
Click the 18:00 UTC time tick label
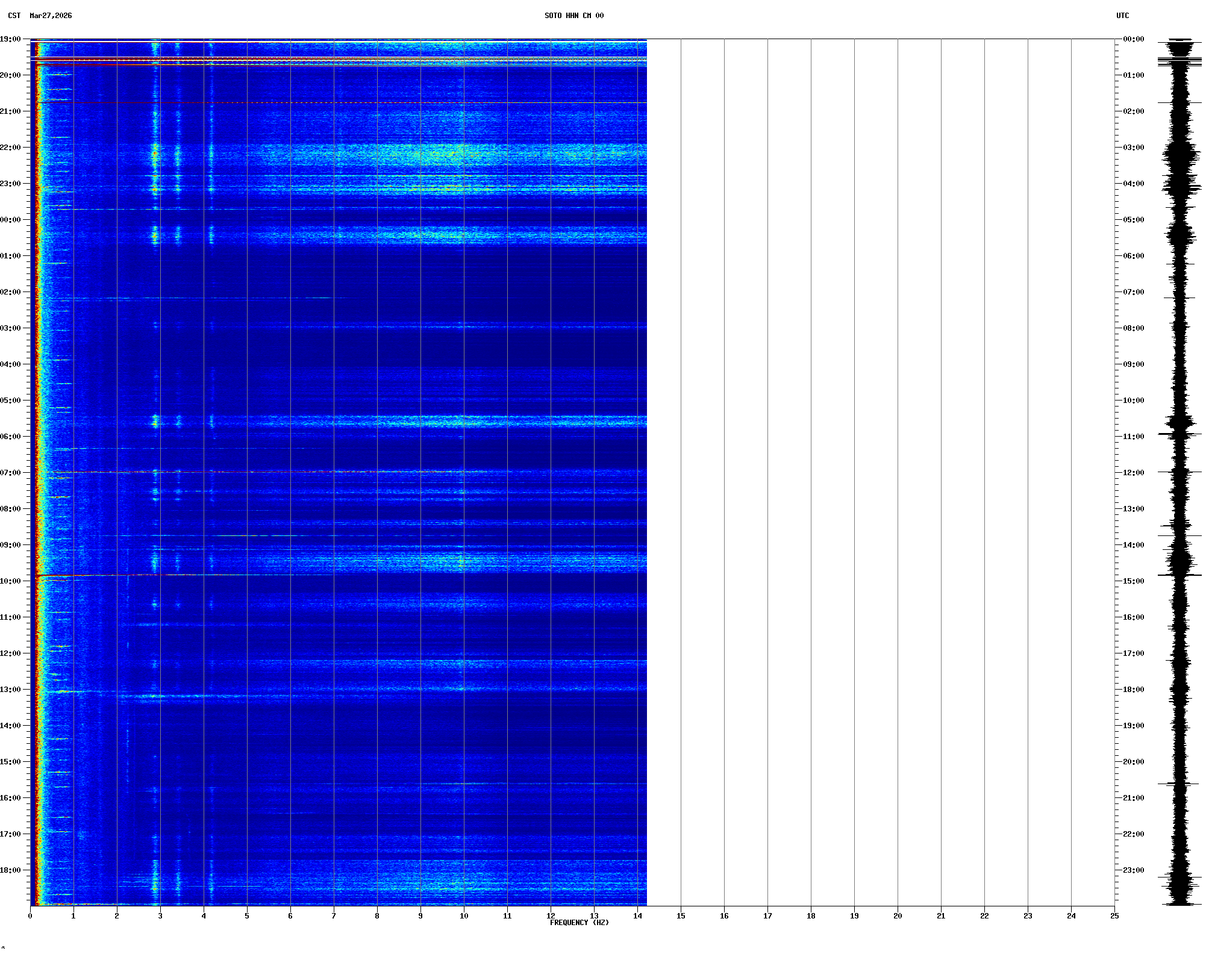pos(1133,690)
